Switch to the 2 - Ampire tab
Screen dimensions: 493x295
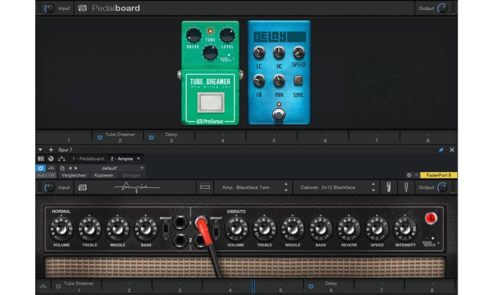tap(122, 159)
